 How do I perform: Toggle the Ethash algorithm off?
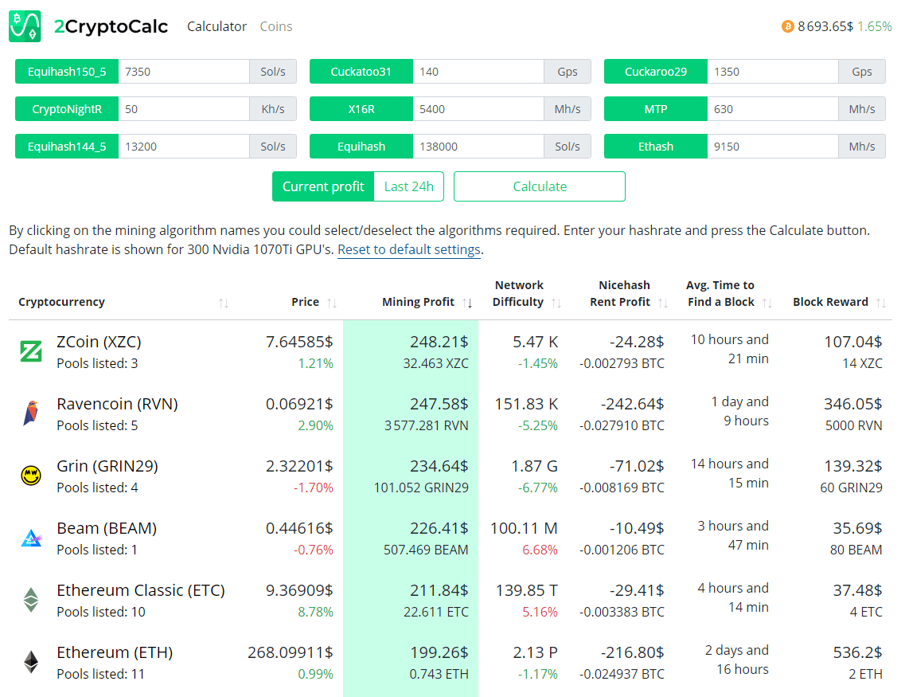pos(655,147)
